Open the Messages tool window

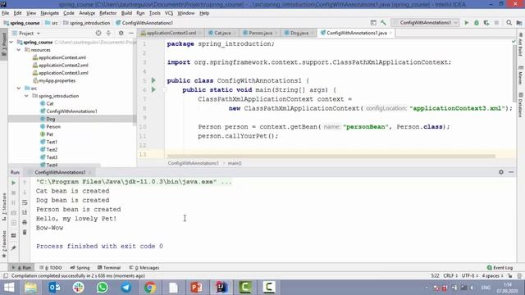(144, 268)
